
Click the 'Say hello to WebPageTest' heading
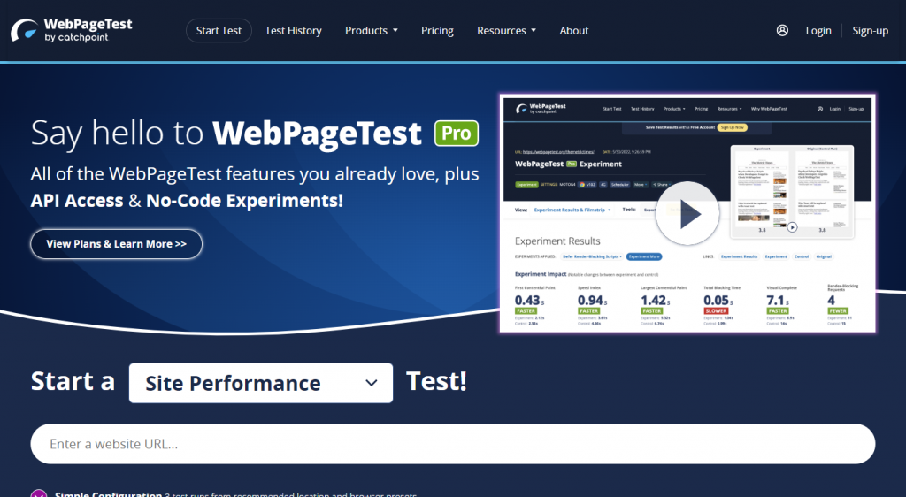pyautogui.click(x=226, y=134)
